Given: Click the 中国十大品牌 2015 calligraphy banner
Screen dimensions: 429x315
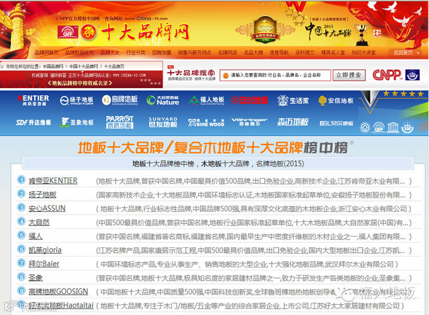Looking at the screenshot, I should point(328,31).
